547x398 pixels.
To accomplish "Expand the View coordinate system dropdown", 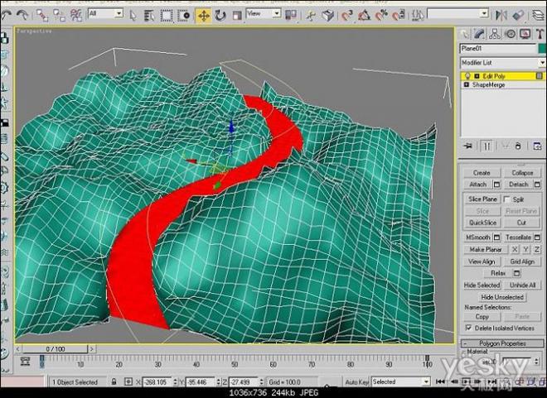I will tap(264, 14).
